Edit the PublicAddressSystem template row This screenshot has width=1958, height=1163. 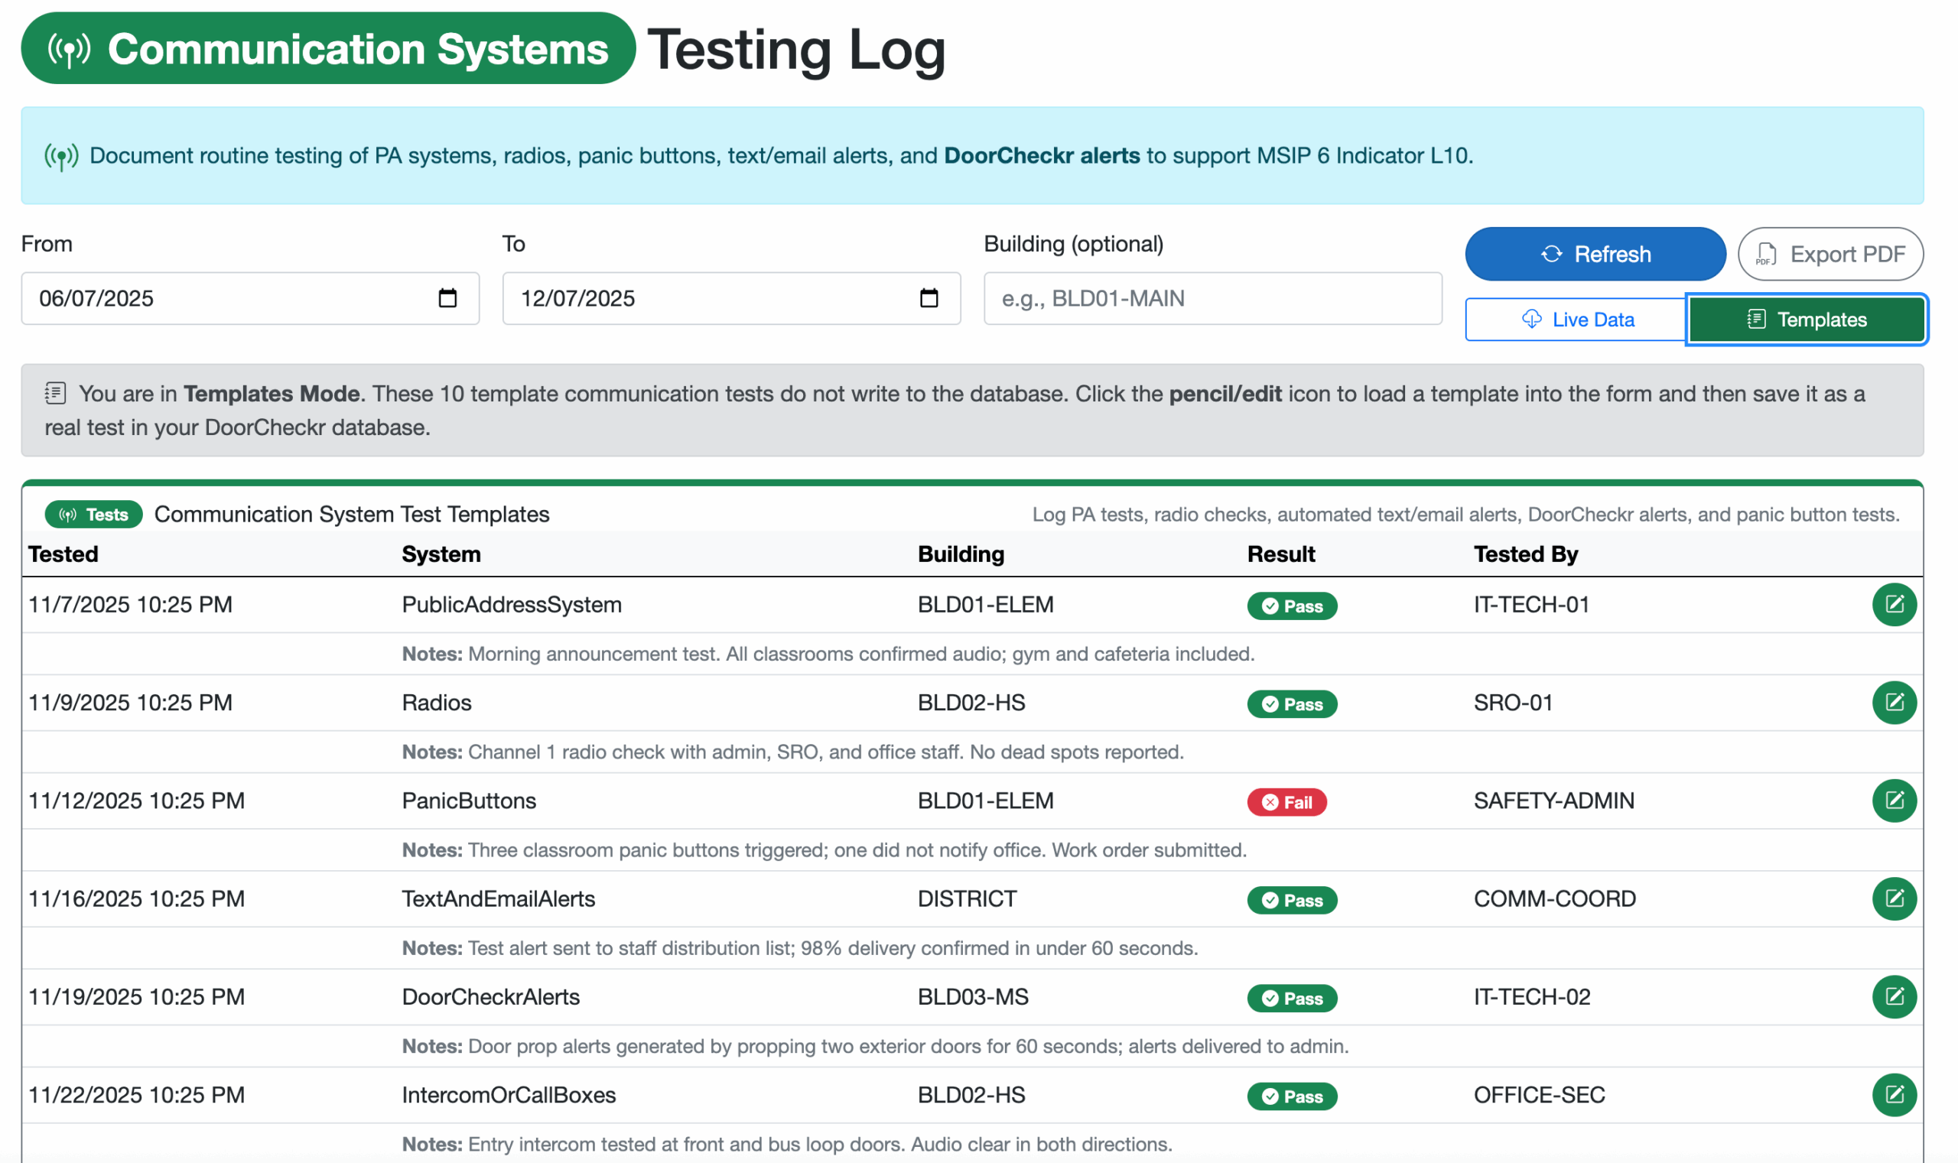click(x=1894, y=604)
